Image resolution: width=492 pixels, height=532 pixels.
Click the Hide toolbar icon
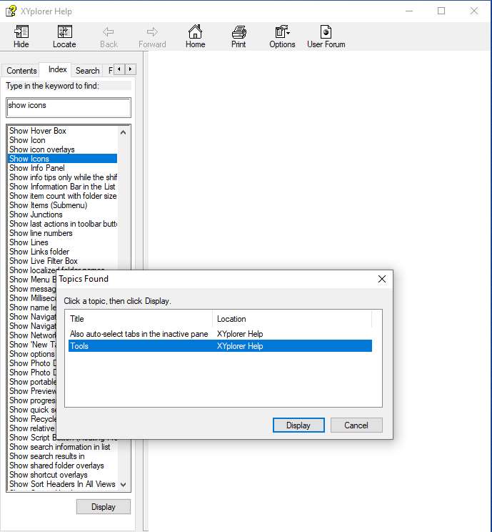tap(21, 36)
